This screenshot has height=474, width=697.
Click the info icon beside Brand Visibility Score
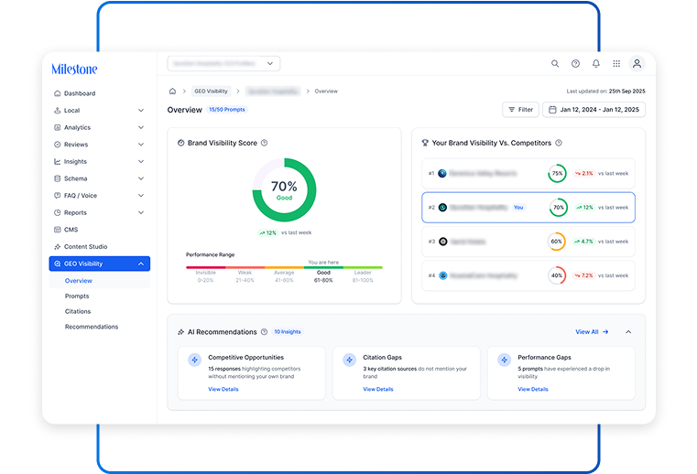[x=264, y=143]
